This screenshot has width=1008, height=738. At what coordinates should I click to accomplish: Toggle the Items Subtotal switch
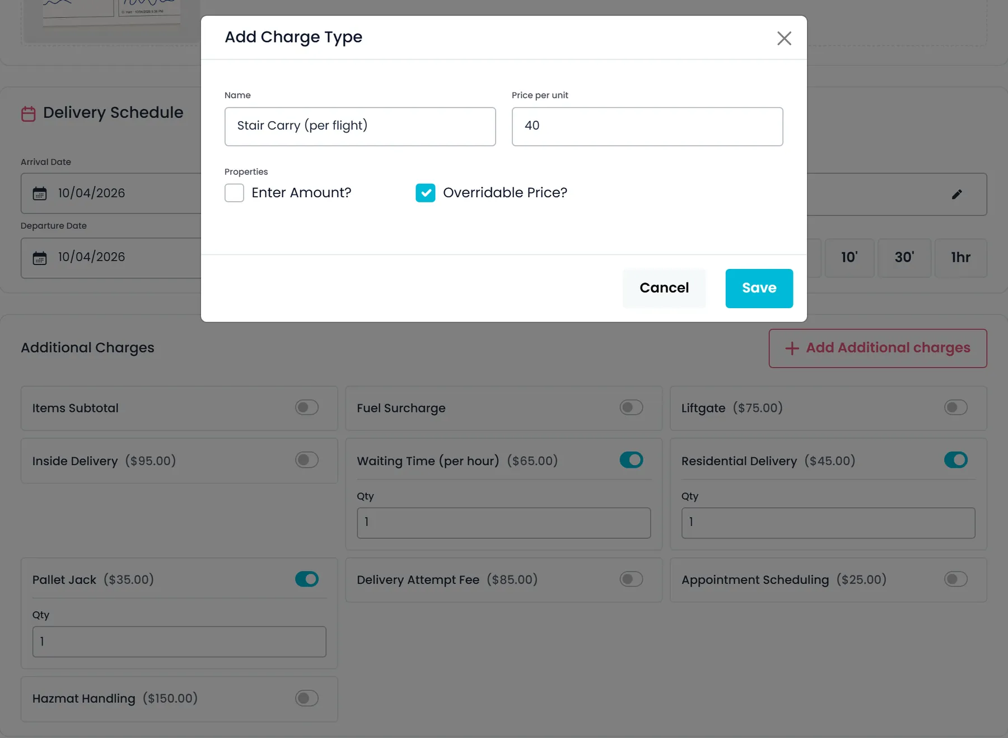(307, 407)
